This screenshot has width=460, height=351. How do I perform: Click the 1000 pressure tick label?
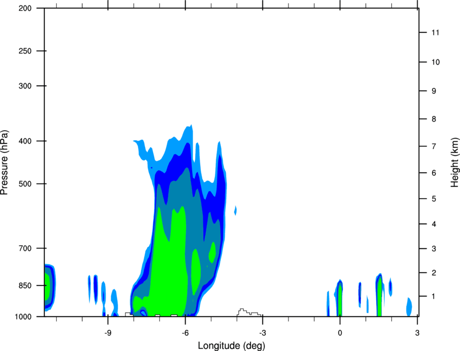23,317
